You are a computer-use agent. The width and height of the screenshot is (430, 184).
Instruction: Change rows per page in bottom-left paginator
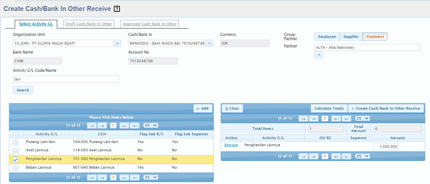(x=151, y=177)
